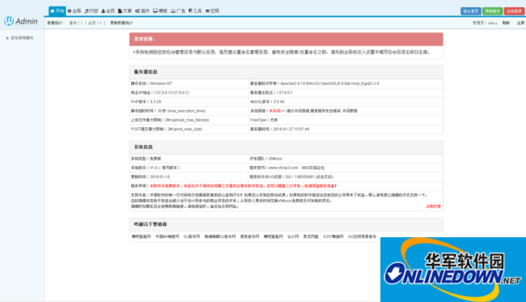526x302 pixels.
Task: Click the 重要提醒 alert header
Action: click(x=286, y=39)
